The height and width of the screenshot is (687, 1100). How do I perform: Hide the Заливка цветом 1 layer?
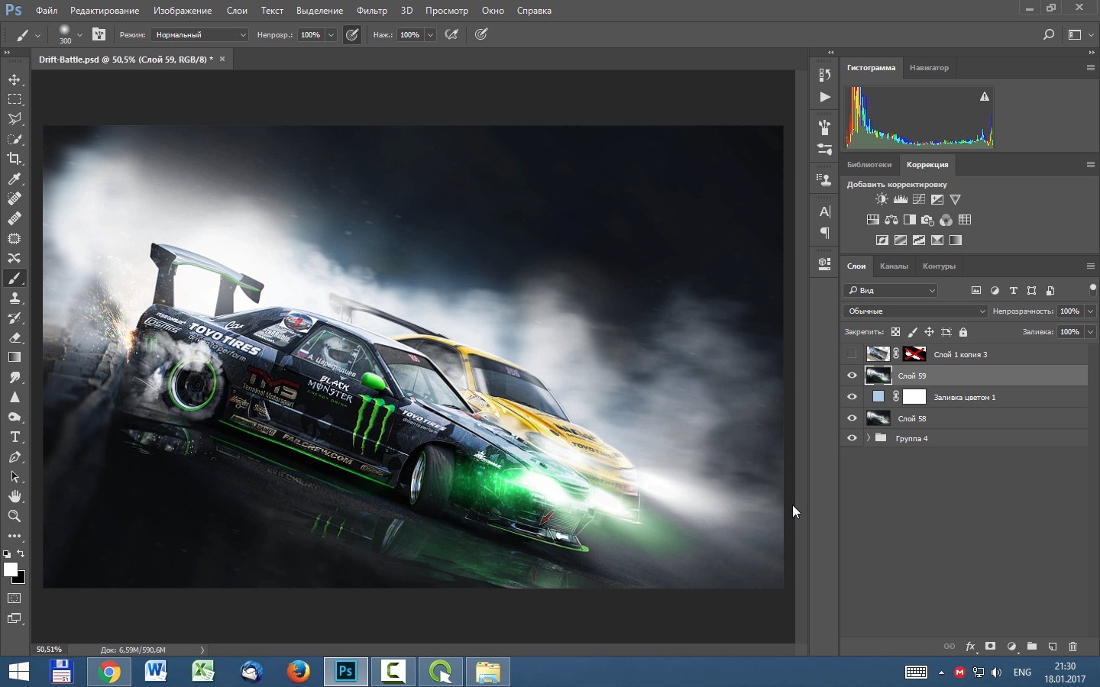pyautogui.click(x=852, y=397)
